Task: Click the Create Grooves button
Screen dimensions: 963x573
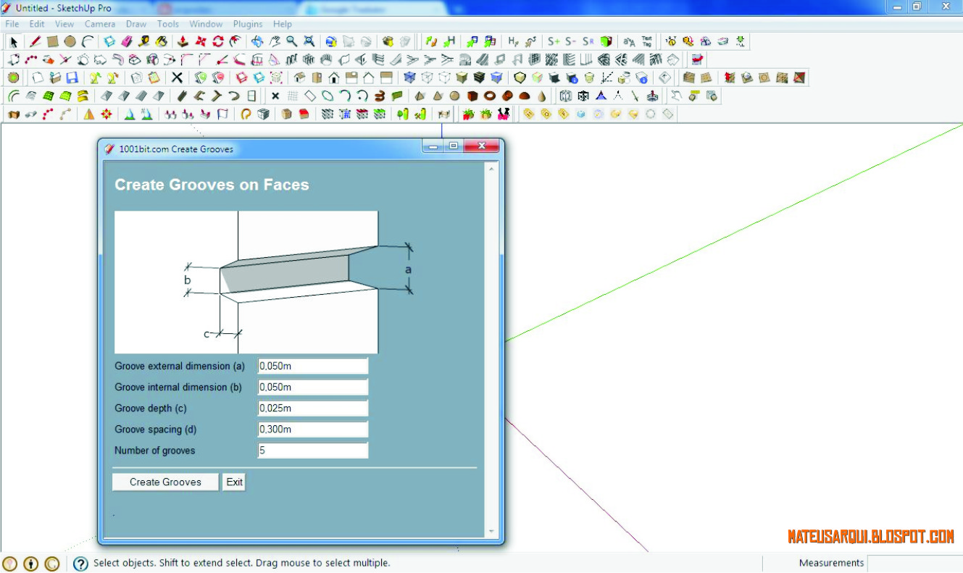Action: pos(165,482)
